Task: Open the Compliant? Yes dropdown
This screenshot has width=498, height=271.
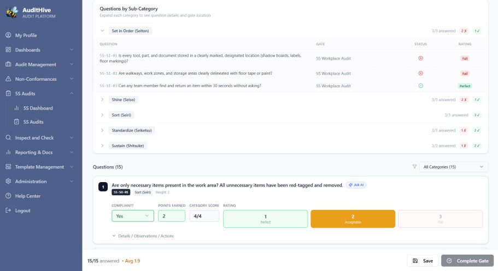Action: click(x=133, y=216)
